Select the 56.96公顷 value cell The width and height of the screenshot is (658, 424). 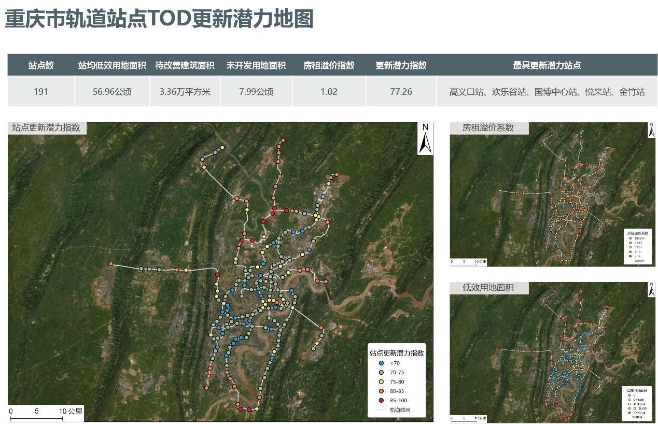click(112, 92)
